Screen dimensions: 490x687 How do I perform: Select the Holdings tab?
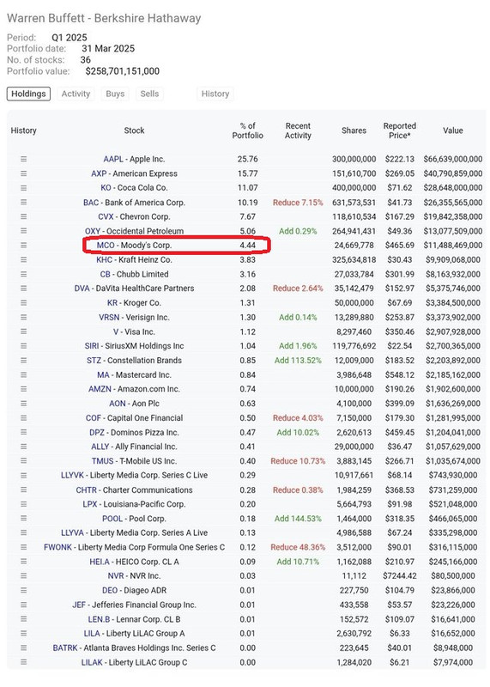(x=28, y=94)
